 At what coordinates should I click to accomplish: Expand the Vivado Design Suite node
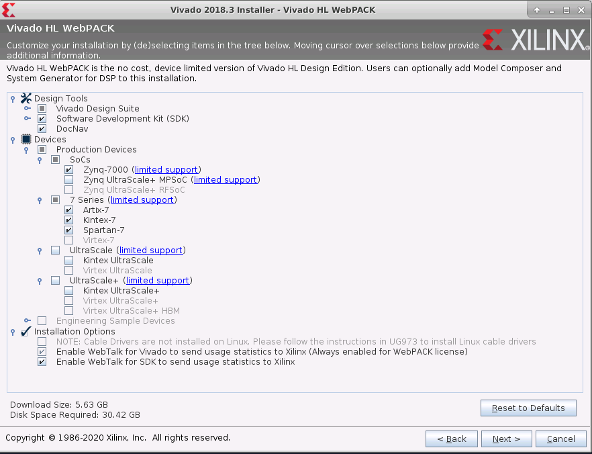point(27,108)
